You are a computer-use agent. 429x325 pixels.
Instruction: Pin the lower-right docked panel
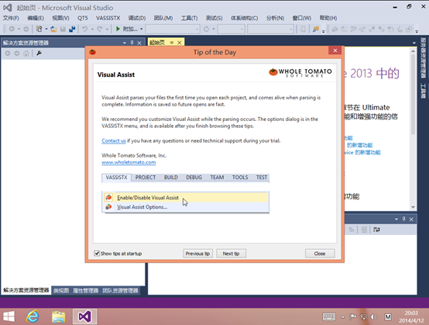(x=403, y=219)
